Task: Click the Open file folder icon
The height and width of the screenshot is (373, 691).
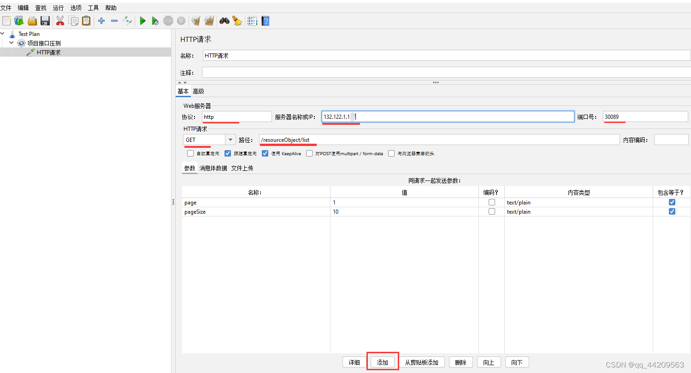Action: click(x=32, y=21)
